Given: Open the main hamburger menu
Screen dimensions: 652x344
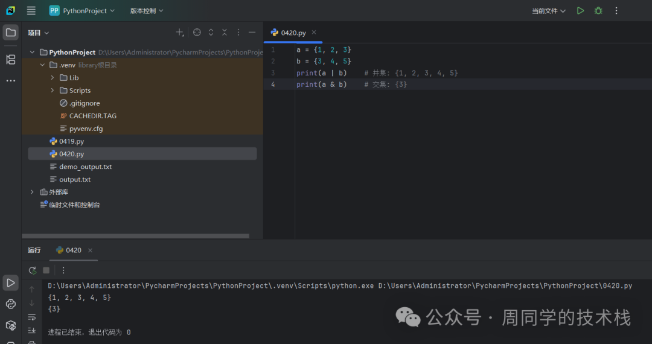Looking at the screenshot, I should pos(31,11).
